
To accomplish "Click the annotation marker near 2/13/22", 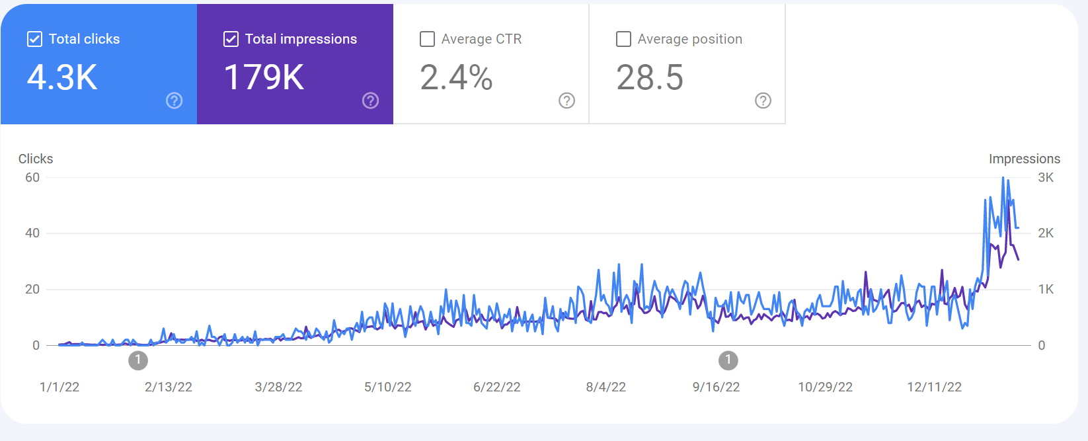I will [138, 360].
